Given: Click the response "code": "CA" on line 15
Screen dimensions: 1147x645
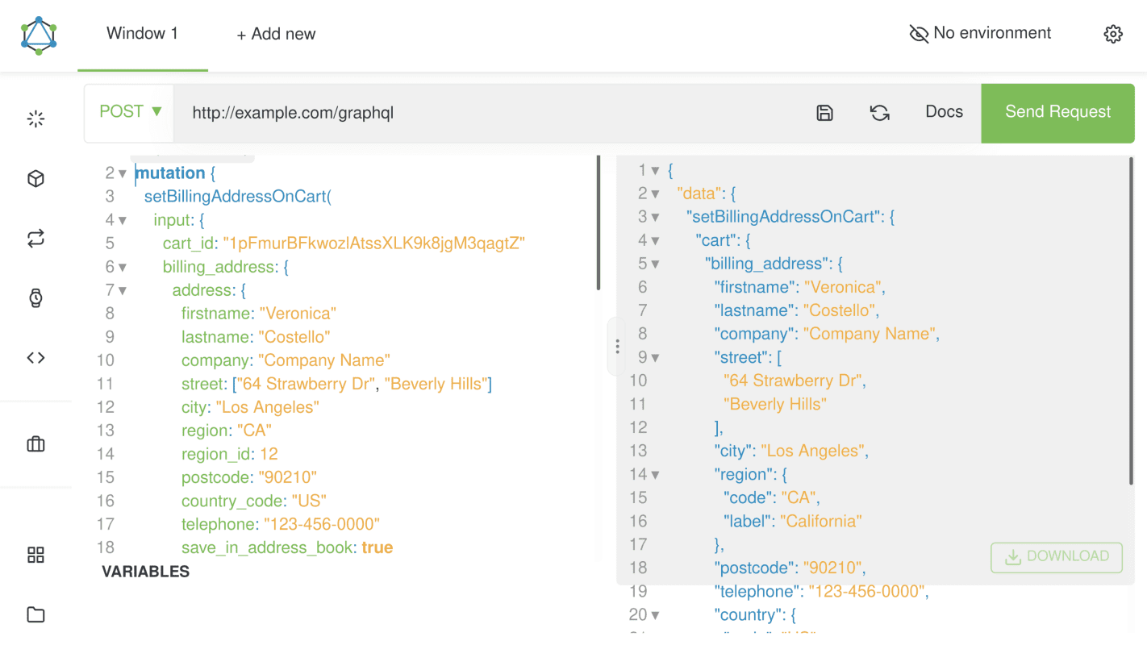Looking at the screenshot, I should (770, 497).
